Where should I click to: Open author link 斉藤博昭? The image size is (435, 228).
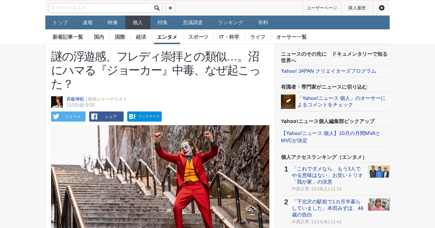(75, 99)
